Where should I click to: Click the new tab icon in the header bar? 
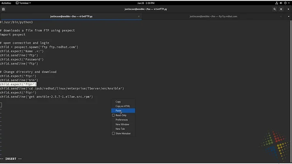tap(3, 9)
